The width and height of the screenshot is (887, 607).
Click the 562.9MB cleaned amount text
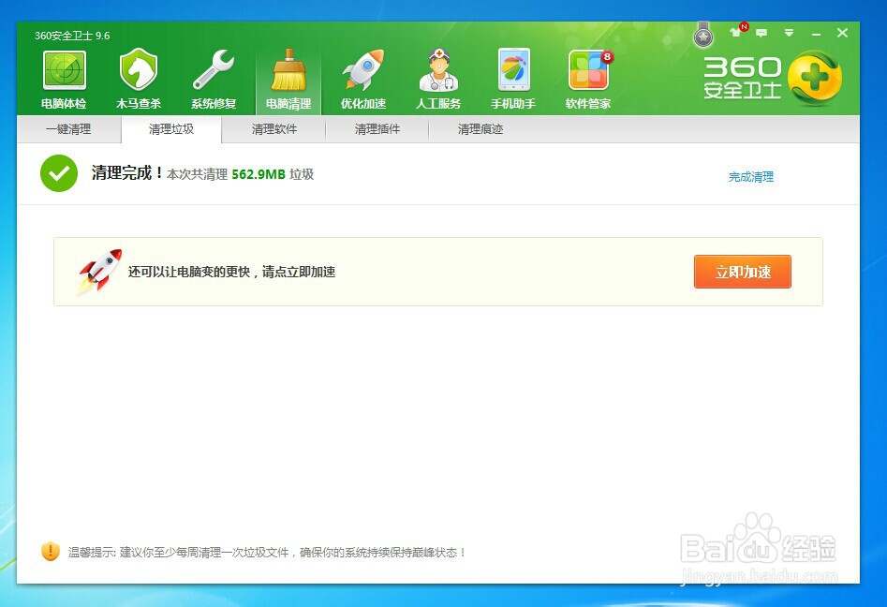[259, 174]
